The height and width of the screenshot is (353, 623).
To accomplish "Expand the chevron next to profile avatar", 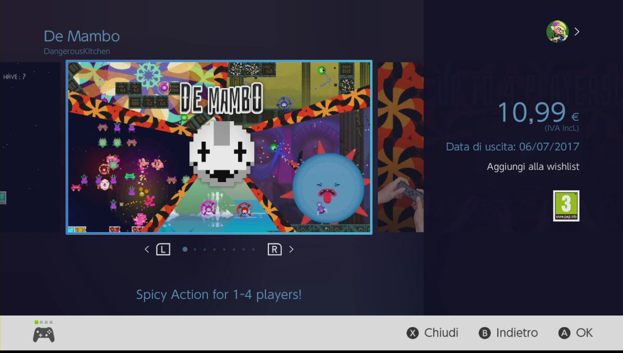I will (577, 32).
